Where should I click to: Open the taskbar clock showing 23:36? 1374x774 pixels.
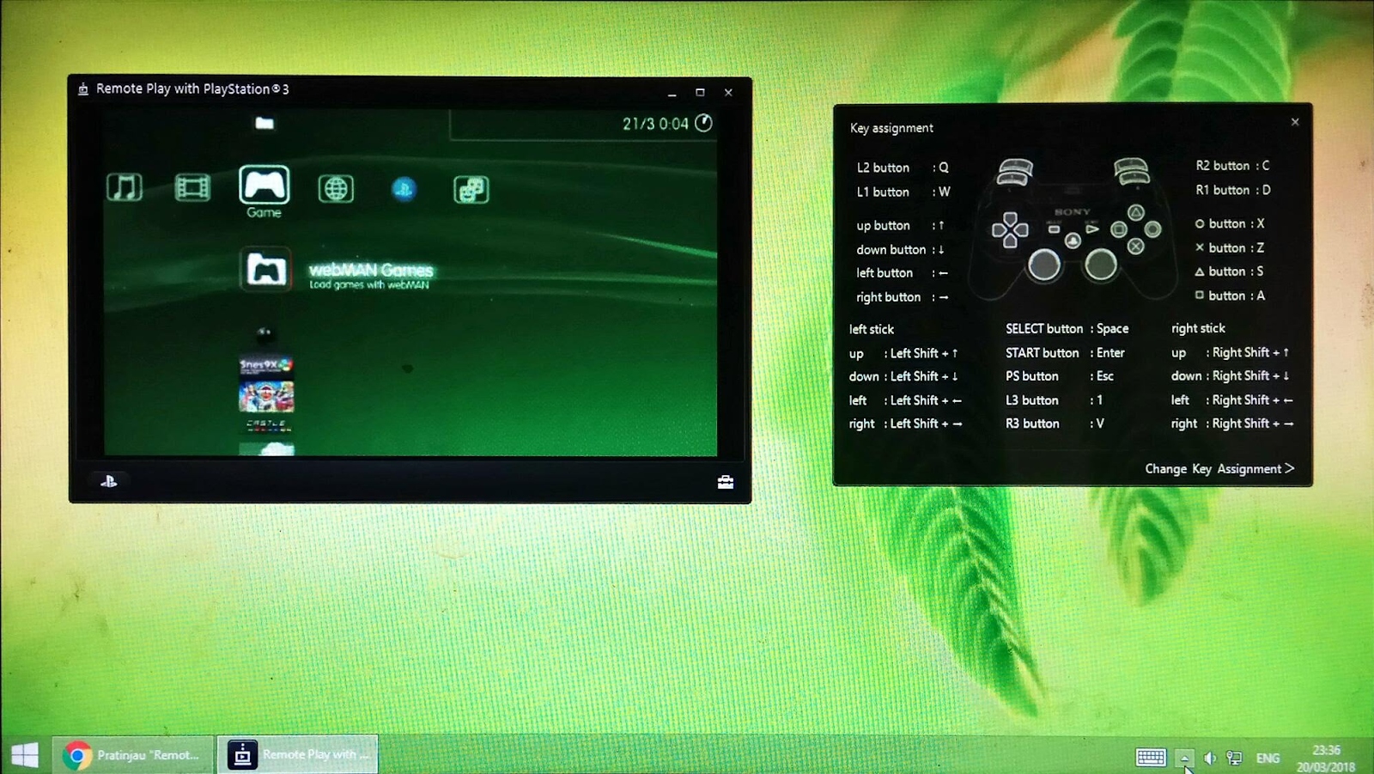1326,758
